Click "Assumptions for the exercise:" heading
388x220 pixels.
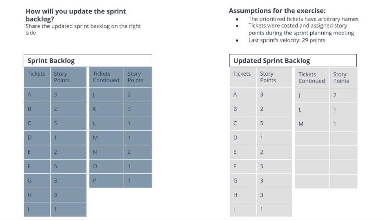(277, 11)
